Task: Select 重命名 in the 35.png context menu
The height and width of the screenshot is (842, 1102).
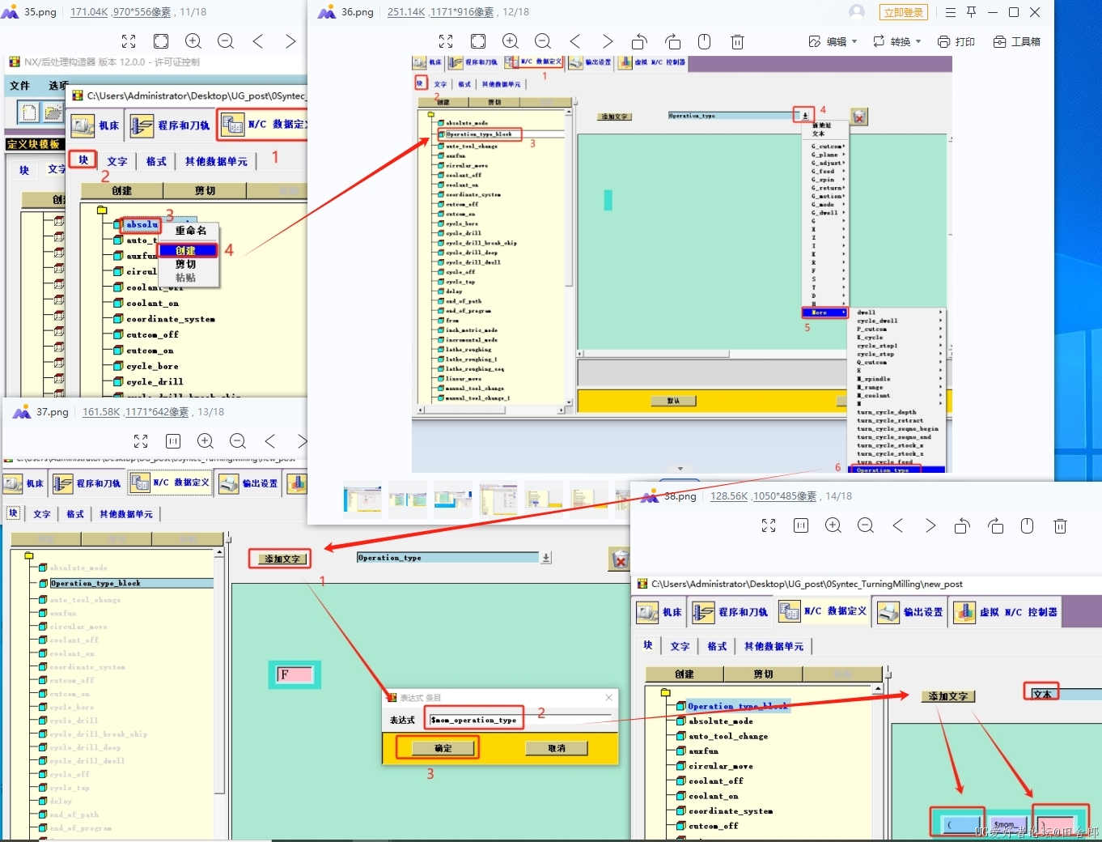Action: coord(191,231)
